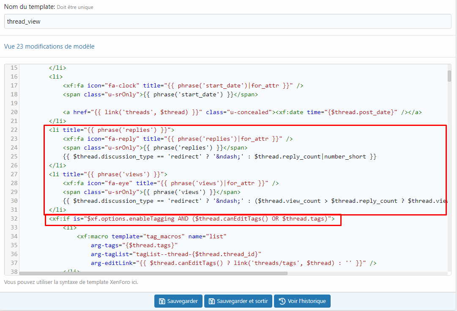
Task: Click line 35 arg-tags code
Action: pos(134,245)
